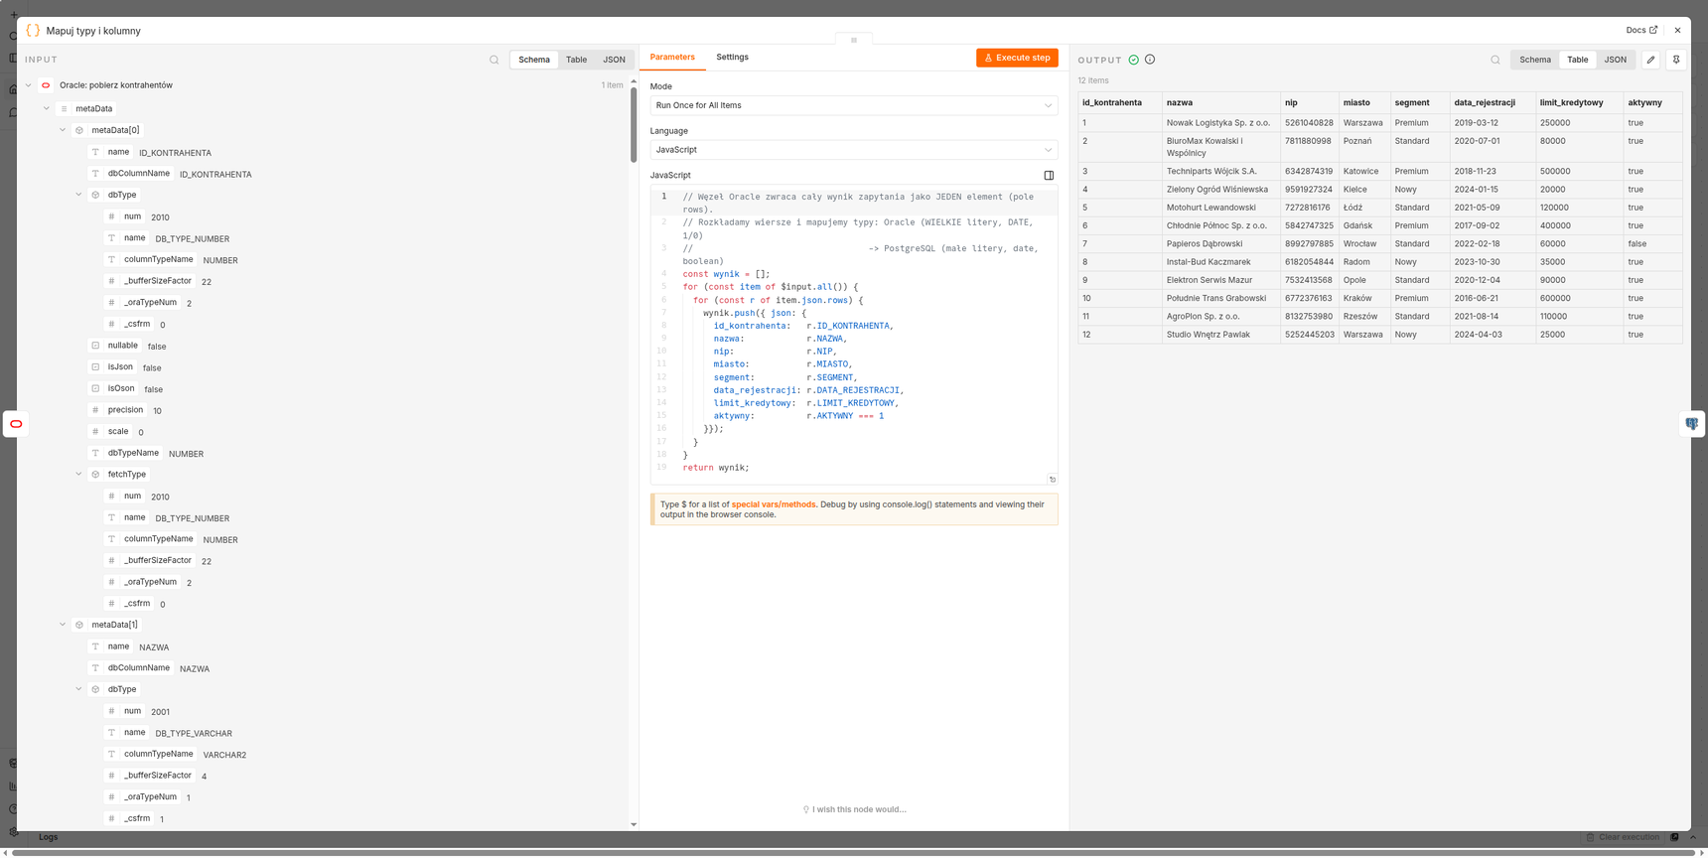Screen dimensions: 1708x858
Task: Open the Docs link
Action: click(1640, 31)
